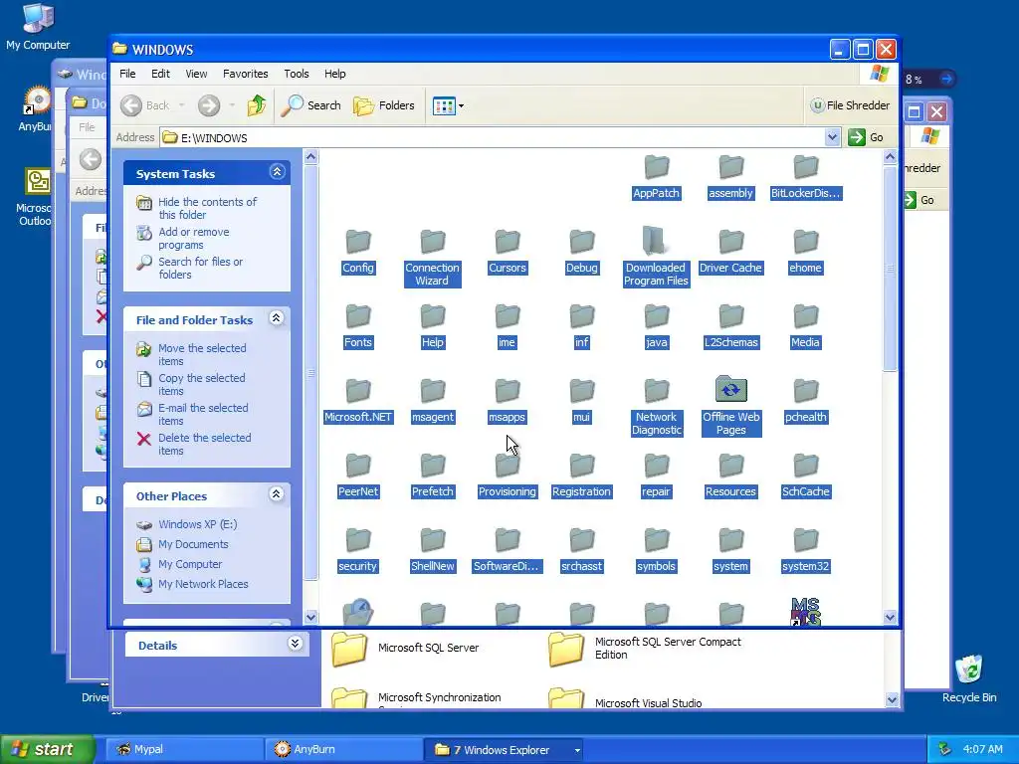Expand the Details panel in back window

(295, 644)
